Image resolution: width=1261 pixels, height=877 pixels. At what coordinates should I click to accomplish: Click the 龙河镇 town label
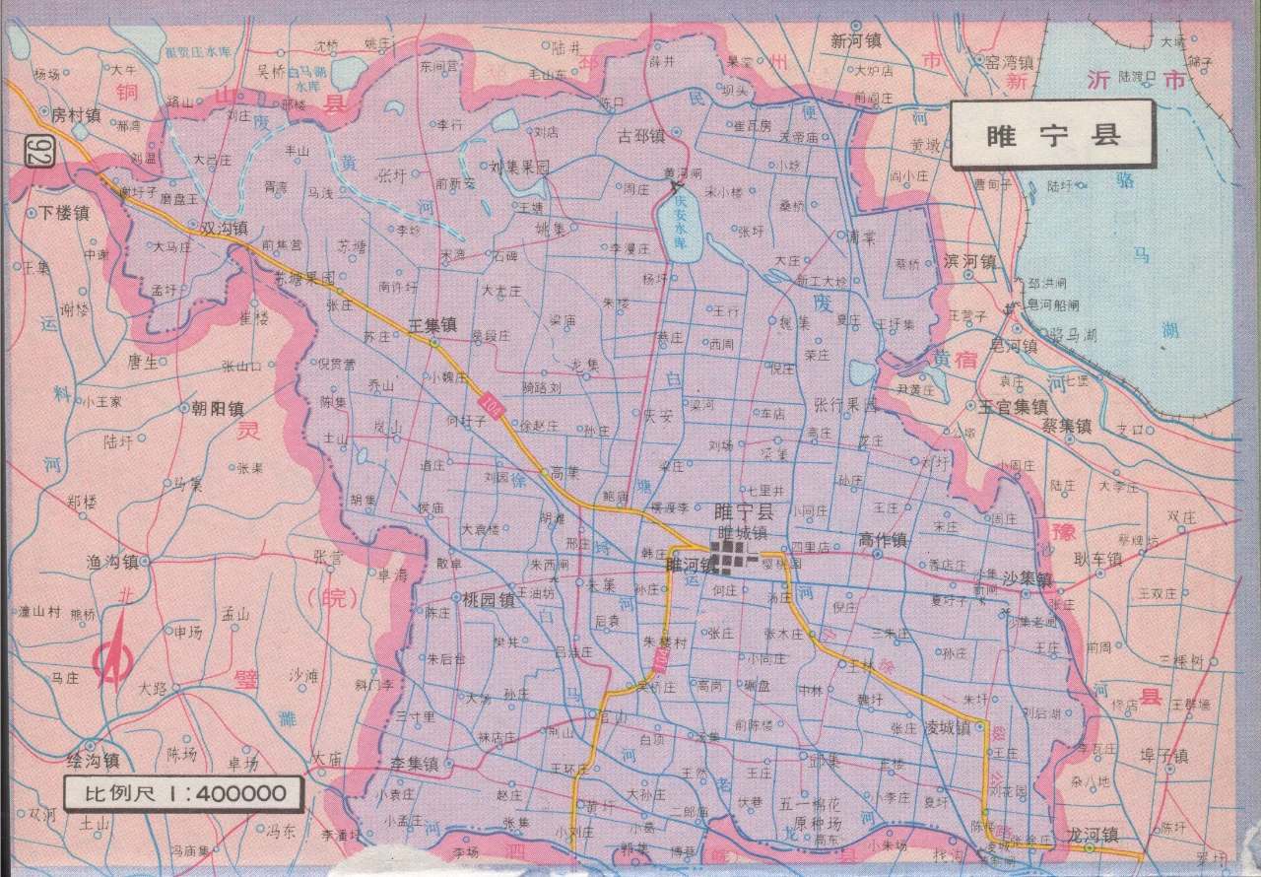[x=1091, y=834]
